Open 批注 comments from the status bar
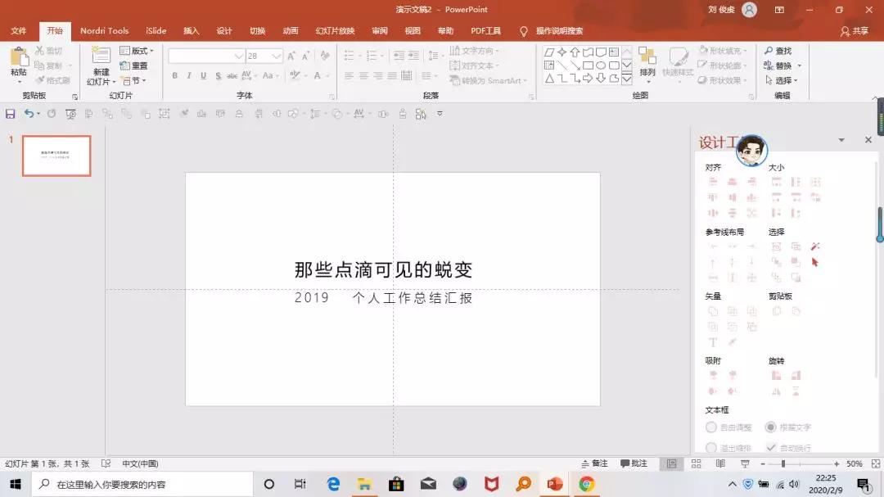The image size is (884, 497). (x=636, y=463)
